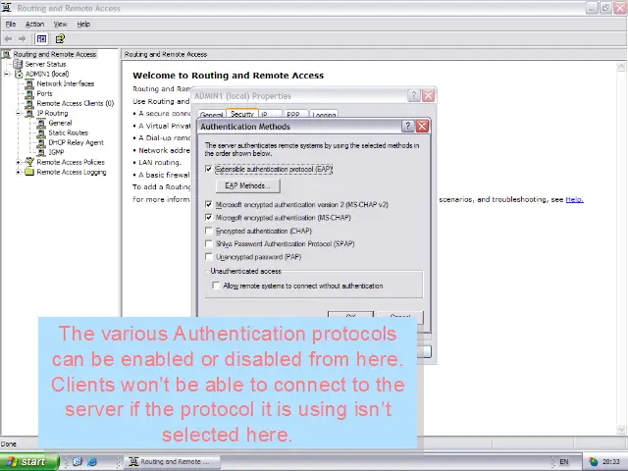Allow remote systems to connect without authentication
Image resolution: width=628 pixels, height=471 pixels.
(x=216, y=286)
